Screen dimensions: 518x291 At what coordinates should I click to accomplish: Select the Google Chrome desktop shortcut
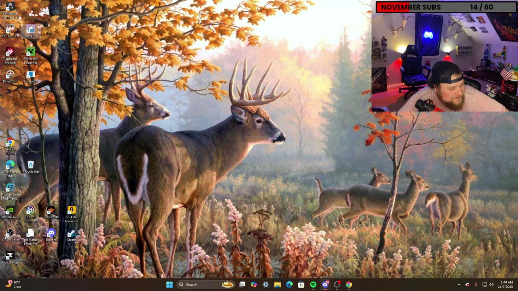click(x=10, y=146)
